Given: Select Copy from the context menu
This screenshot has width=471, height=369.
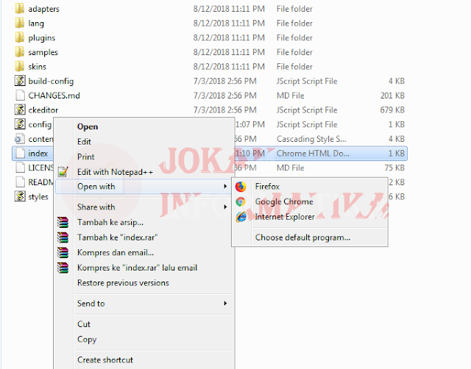Looking at the screenshot, I should point(87,340).
